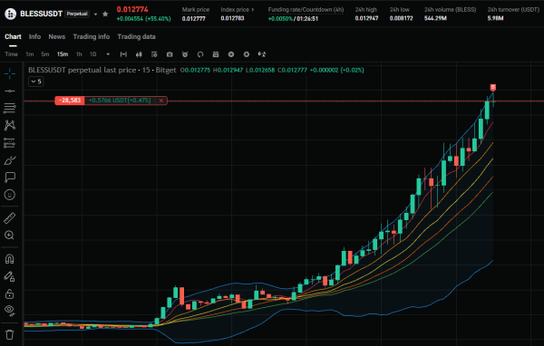Open the Info tab
The height and width of the screenshot is (346, 544).
(34, 37)
